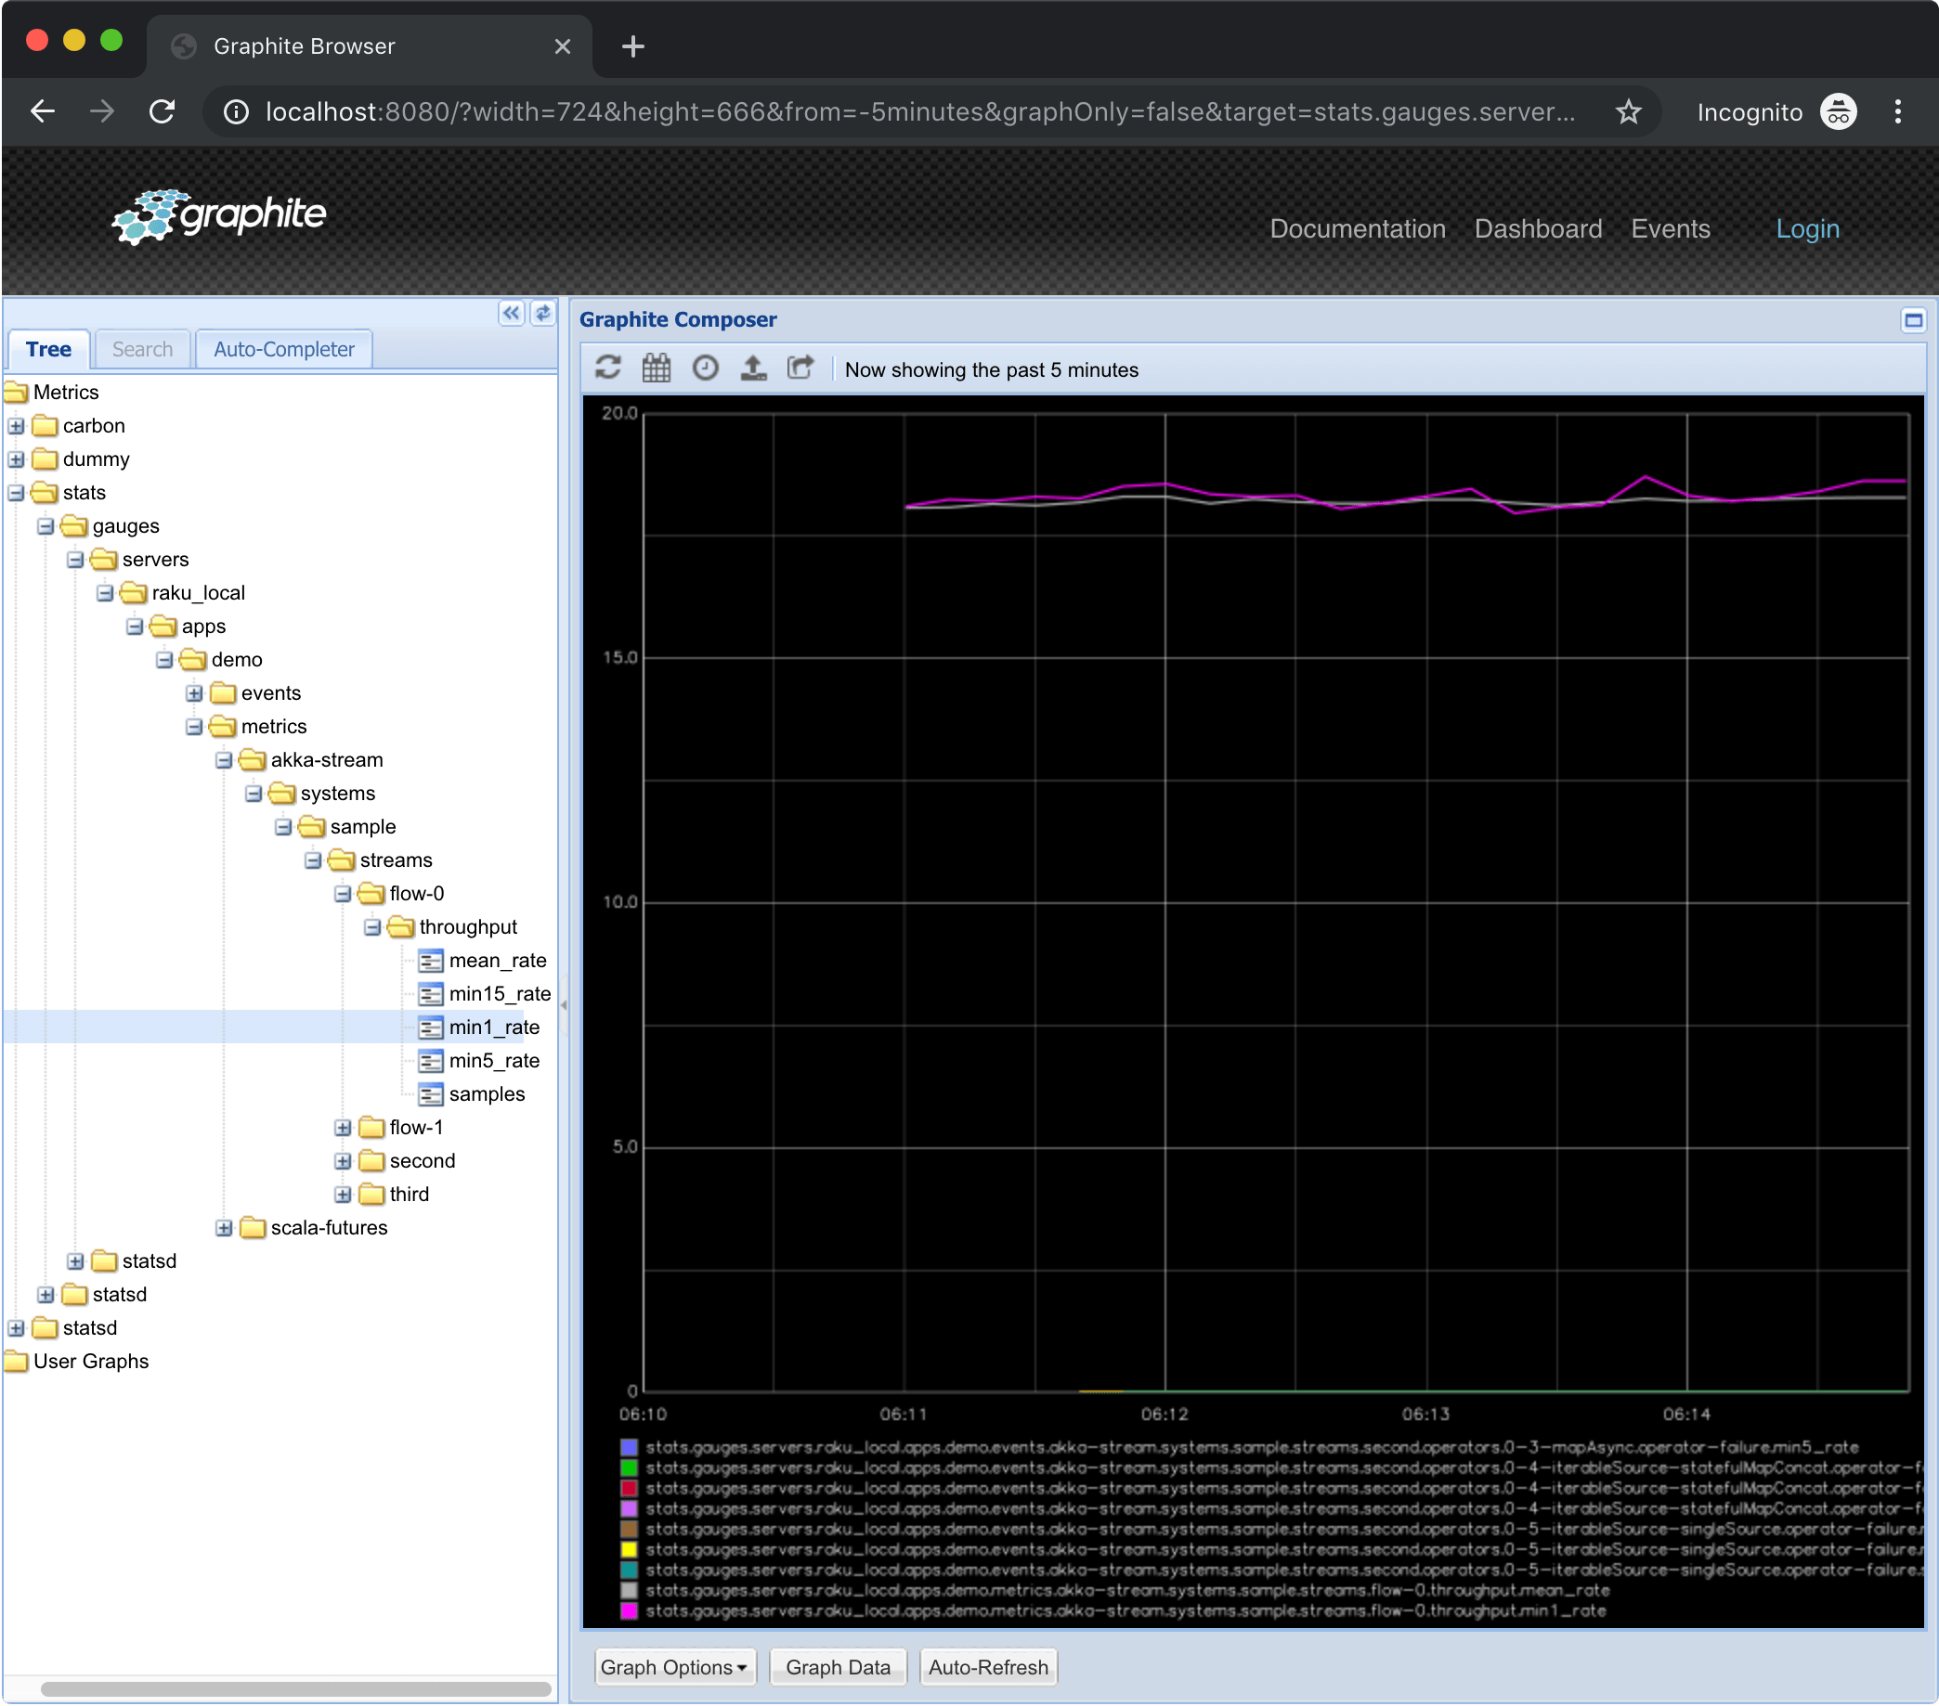Viewport: 1939px width, 1706px height.
Task: Click the share/link icon in composer toolbar
Action: click(x=804, y=369)
